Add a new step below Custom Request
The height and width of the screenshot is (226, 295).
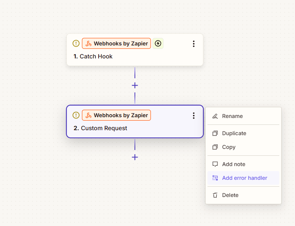tap(135, 157)
